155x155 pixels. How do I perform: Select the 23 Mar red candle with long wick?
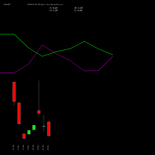[x=39, y=112]
